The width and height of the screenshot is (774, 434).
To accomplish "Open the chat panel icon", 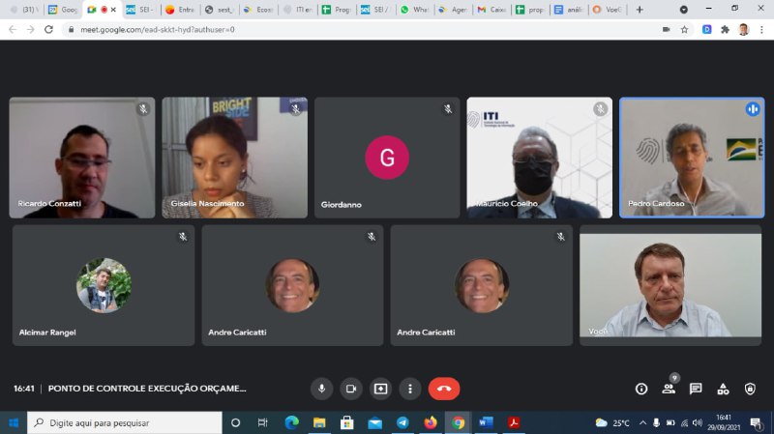I will tap(696, 389).
